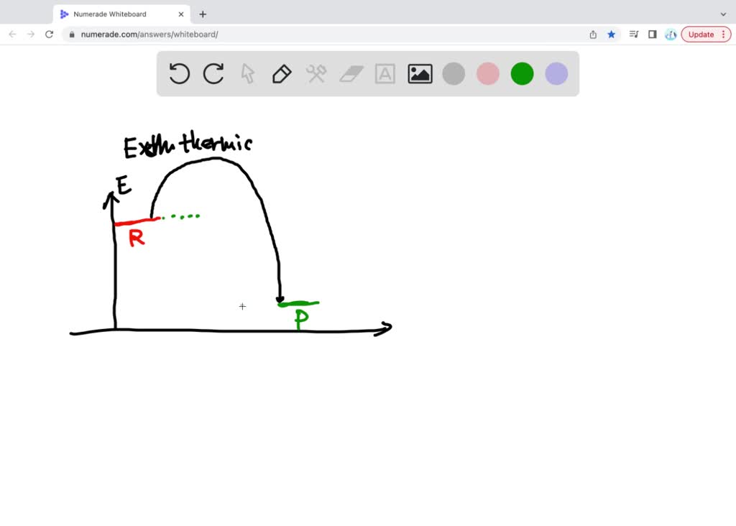Click the Undo icon on the whiteboard toolbar
The height and width of the screenshot is (526, 736).
(179, 73)
